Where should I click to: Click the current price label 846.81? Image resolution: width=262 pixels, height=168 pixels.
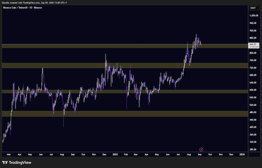click(x=254, y=45)
